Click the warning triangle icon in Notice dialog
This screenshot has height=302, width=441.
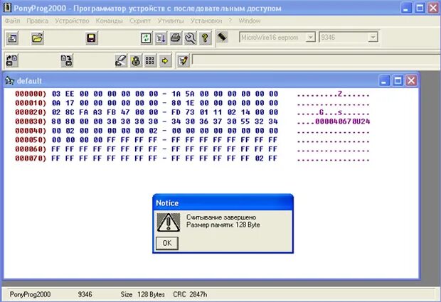[x=168, y=222]
